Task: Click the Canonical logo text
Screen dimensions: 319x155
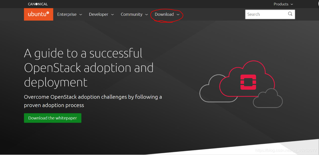Action: [x=38, y=4]
